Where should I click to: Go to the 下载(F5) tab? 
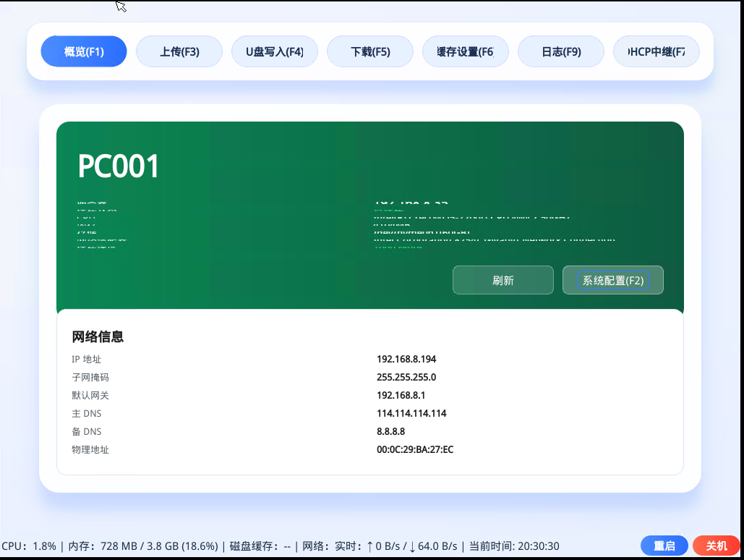point(370,51)
